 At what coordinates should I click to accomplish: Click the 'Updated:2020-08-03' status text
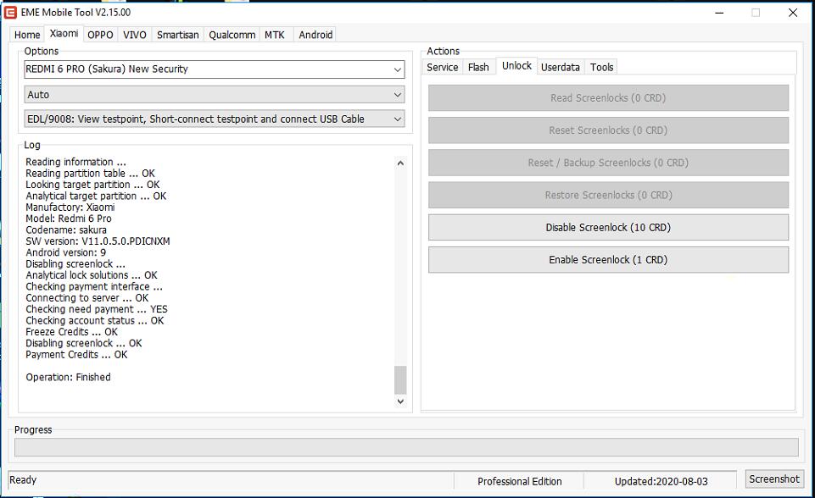point(661,482)
